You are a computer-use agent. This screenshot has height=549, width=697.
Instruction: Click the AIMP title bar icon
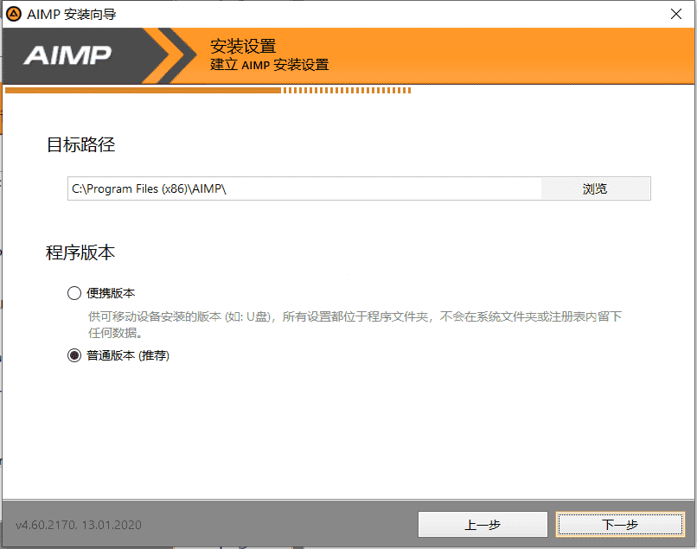point(14,14)
